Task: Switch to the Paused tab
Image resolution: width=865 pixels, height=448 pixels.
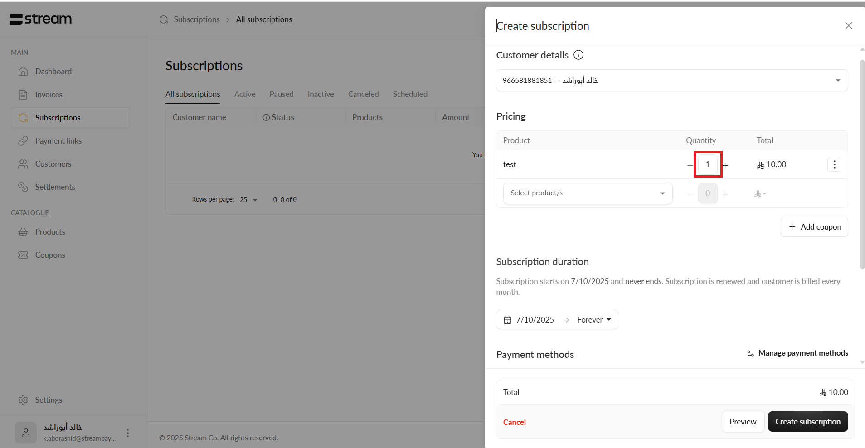Action: click(x=281, y=94)
